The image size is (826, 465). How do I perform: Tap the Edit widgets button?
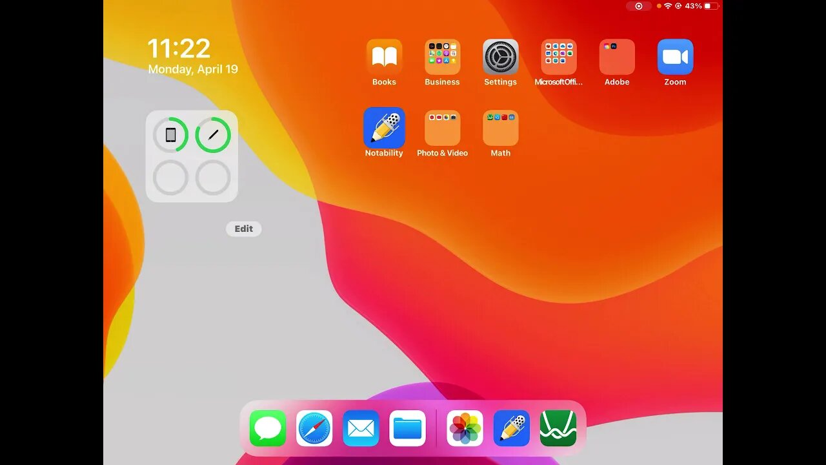pyautogui.click(x=244, y=229)
